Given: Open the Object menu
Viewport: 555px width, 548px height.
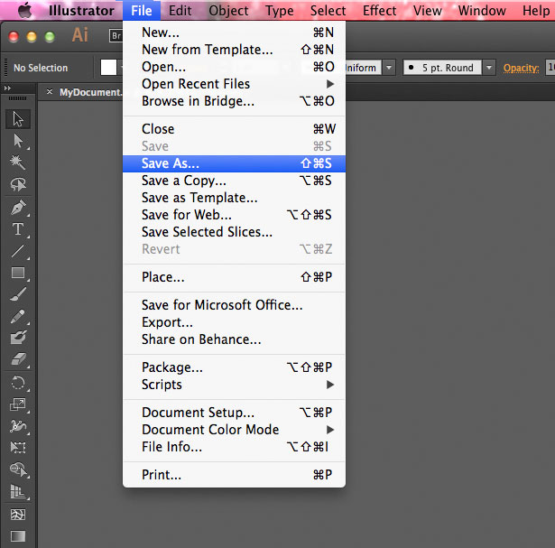Looking at the screenshot, I should tap(228, 11).
